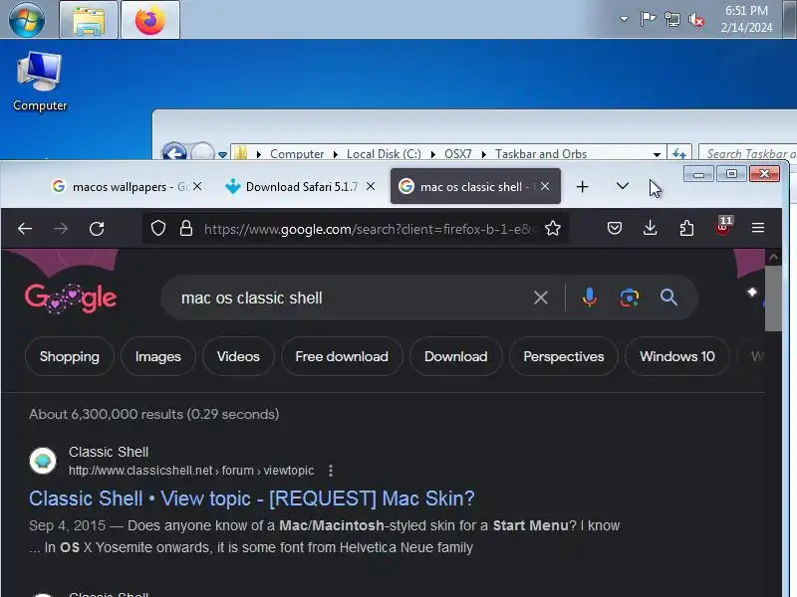Screen dimensions: 797x597
Task: Bookmark this page with the star
Action: (553, 229)
